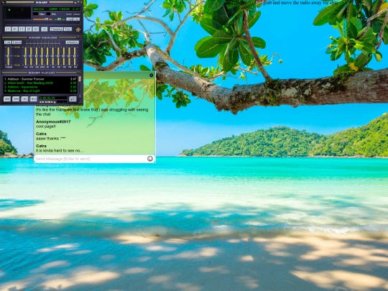Click the Winamp Playlist title bar
The height and width of the screenshot is (291, 388).
click(42, 73)
